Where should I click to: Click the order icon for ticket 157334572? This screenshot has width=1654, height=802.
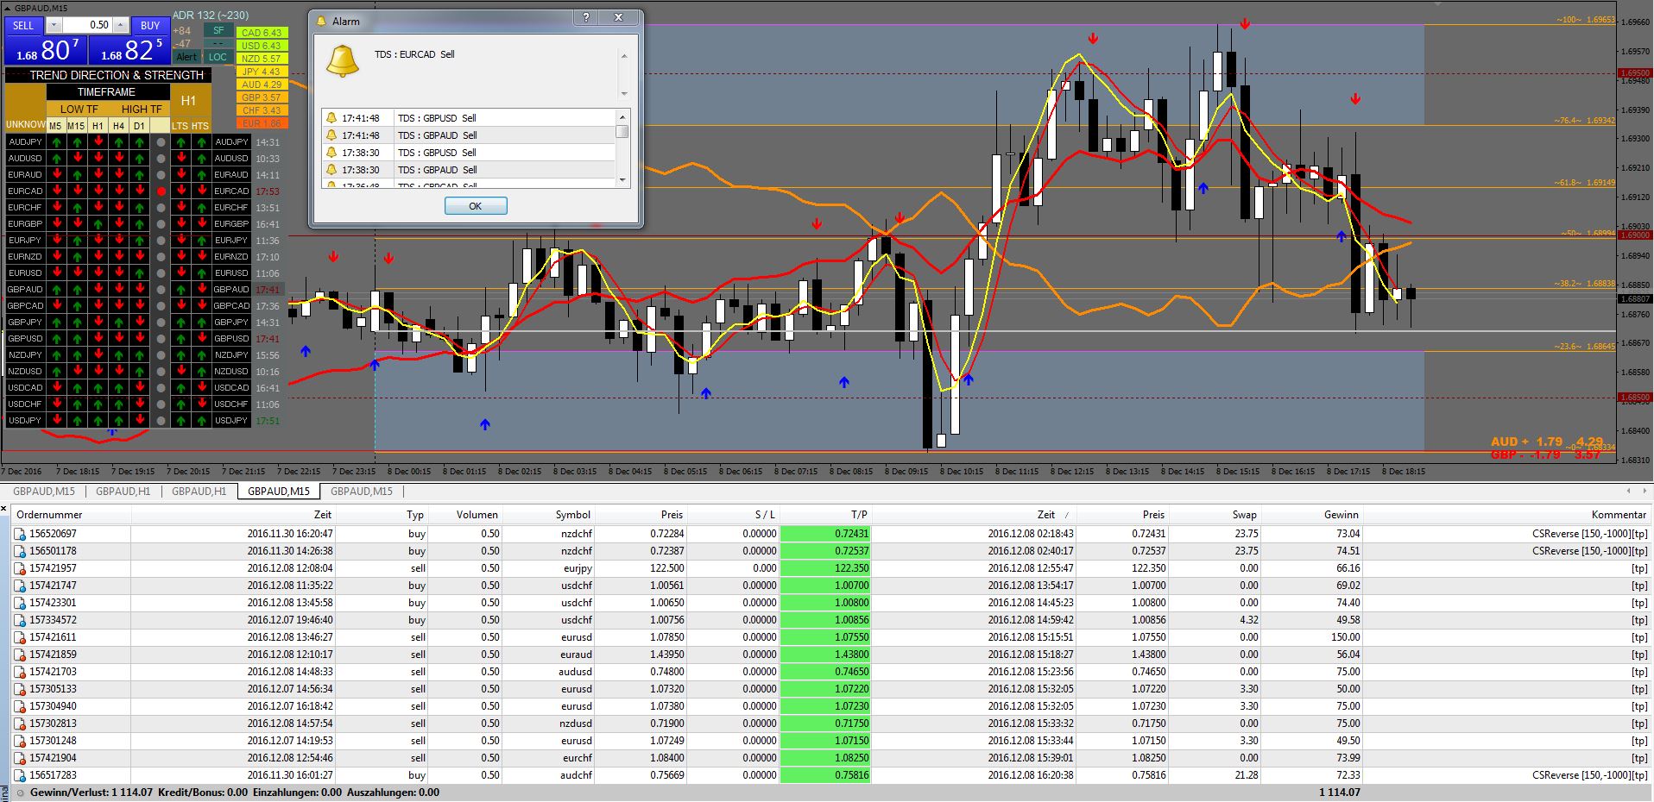click(20, 620)
